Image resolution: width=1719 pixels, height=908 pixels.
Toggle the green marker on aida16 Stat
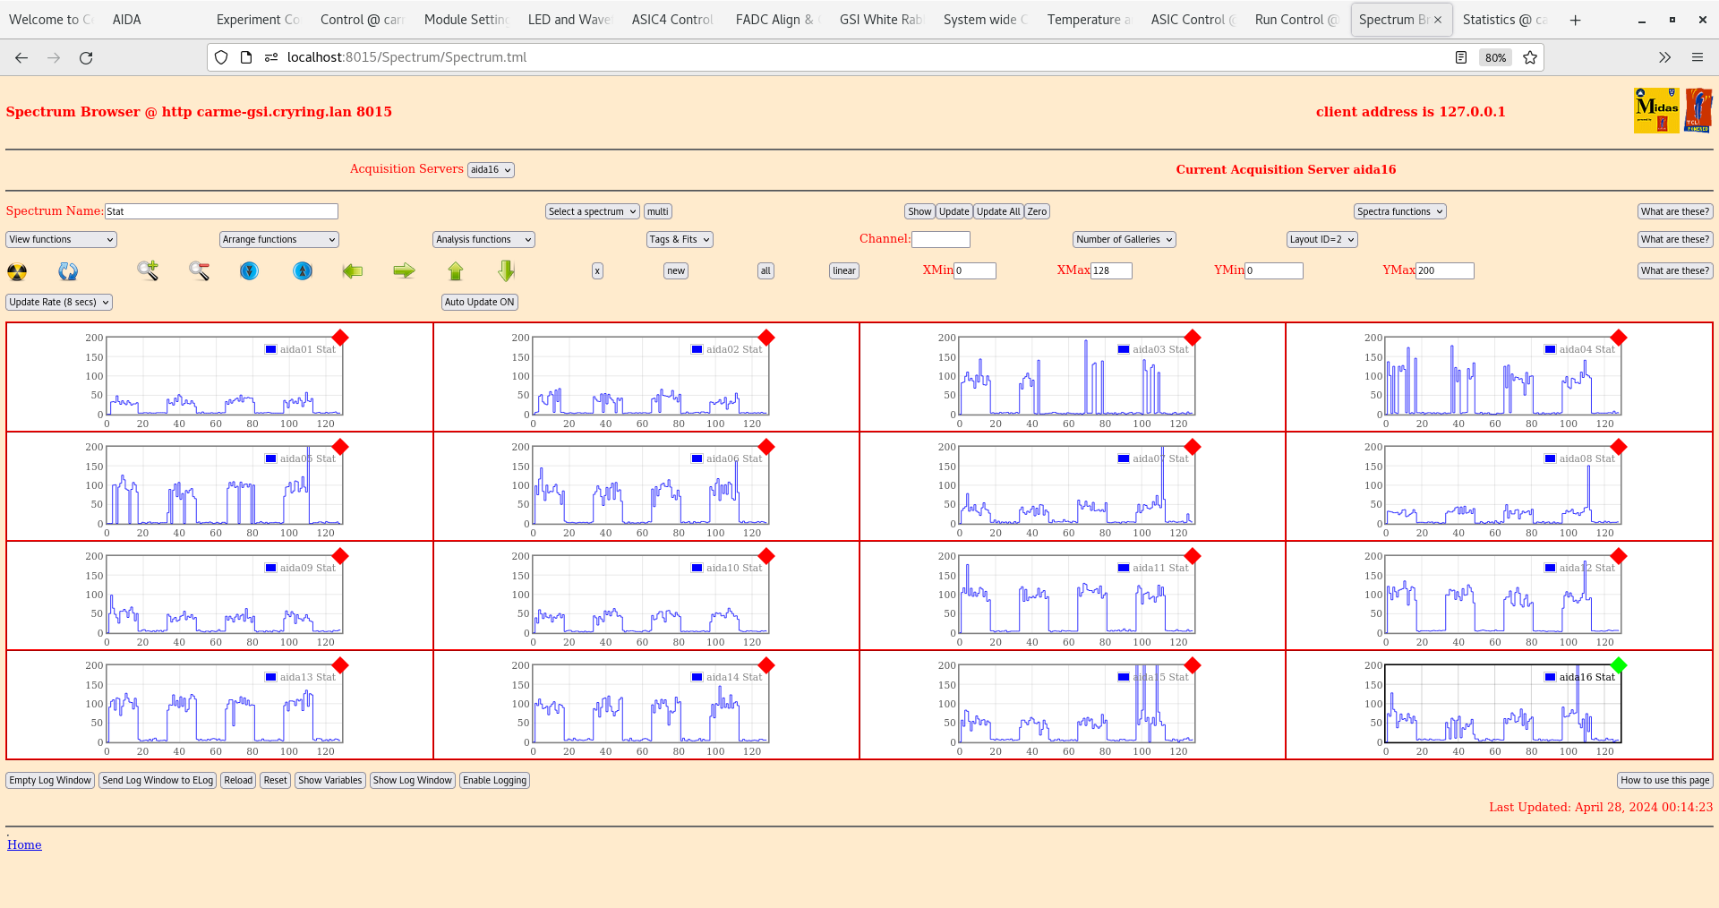pos(1618,665)
